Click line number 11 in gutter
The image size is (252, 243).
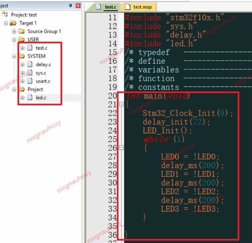pos(112,18)
